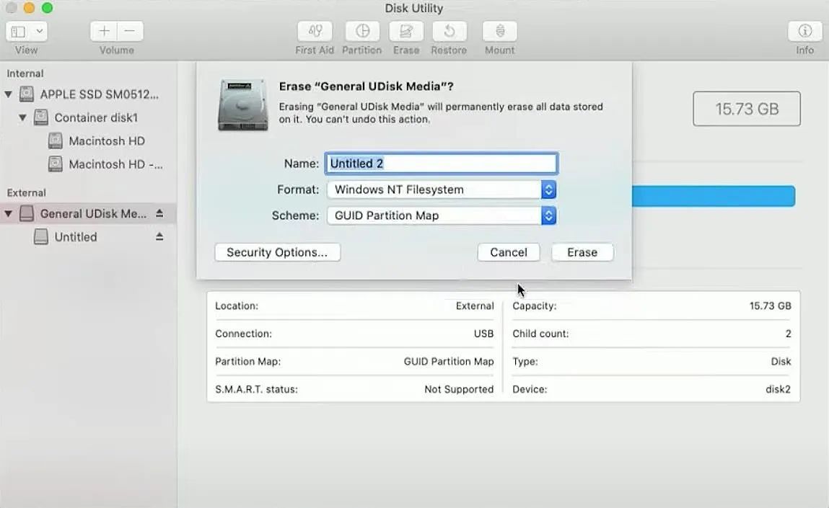The height and width of the screenshot is (508, 829).
Task: Collapse the General UDisk Media tree
Action: click(x=9, y=213)
